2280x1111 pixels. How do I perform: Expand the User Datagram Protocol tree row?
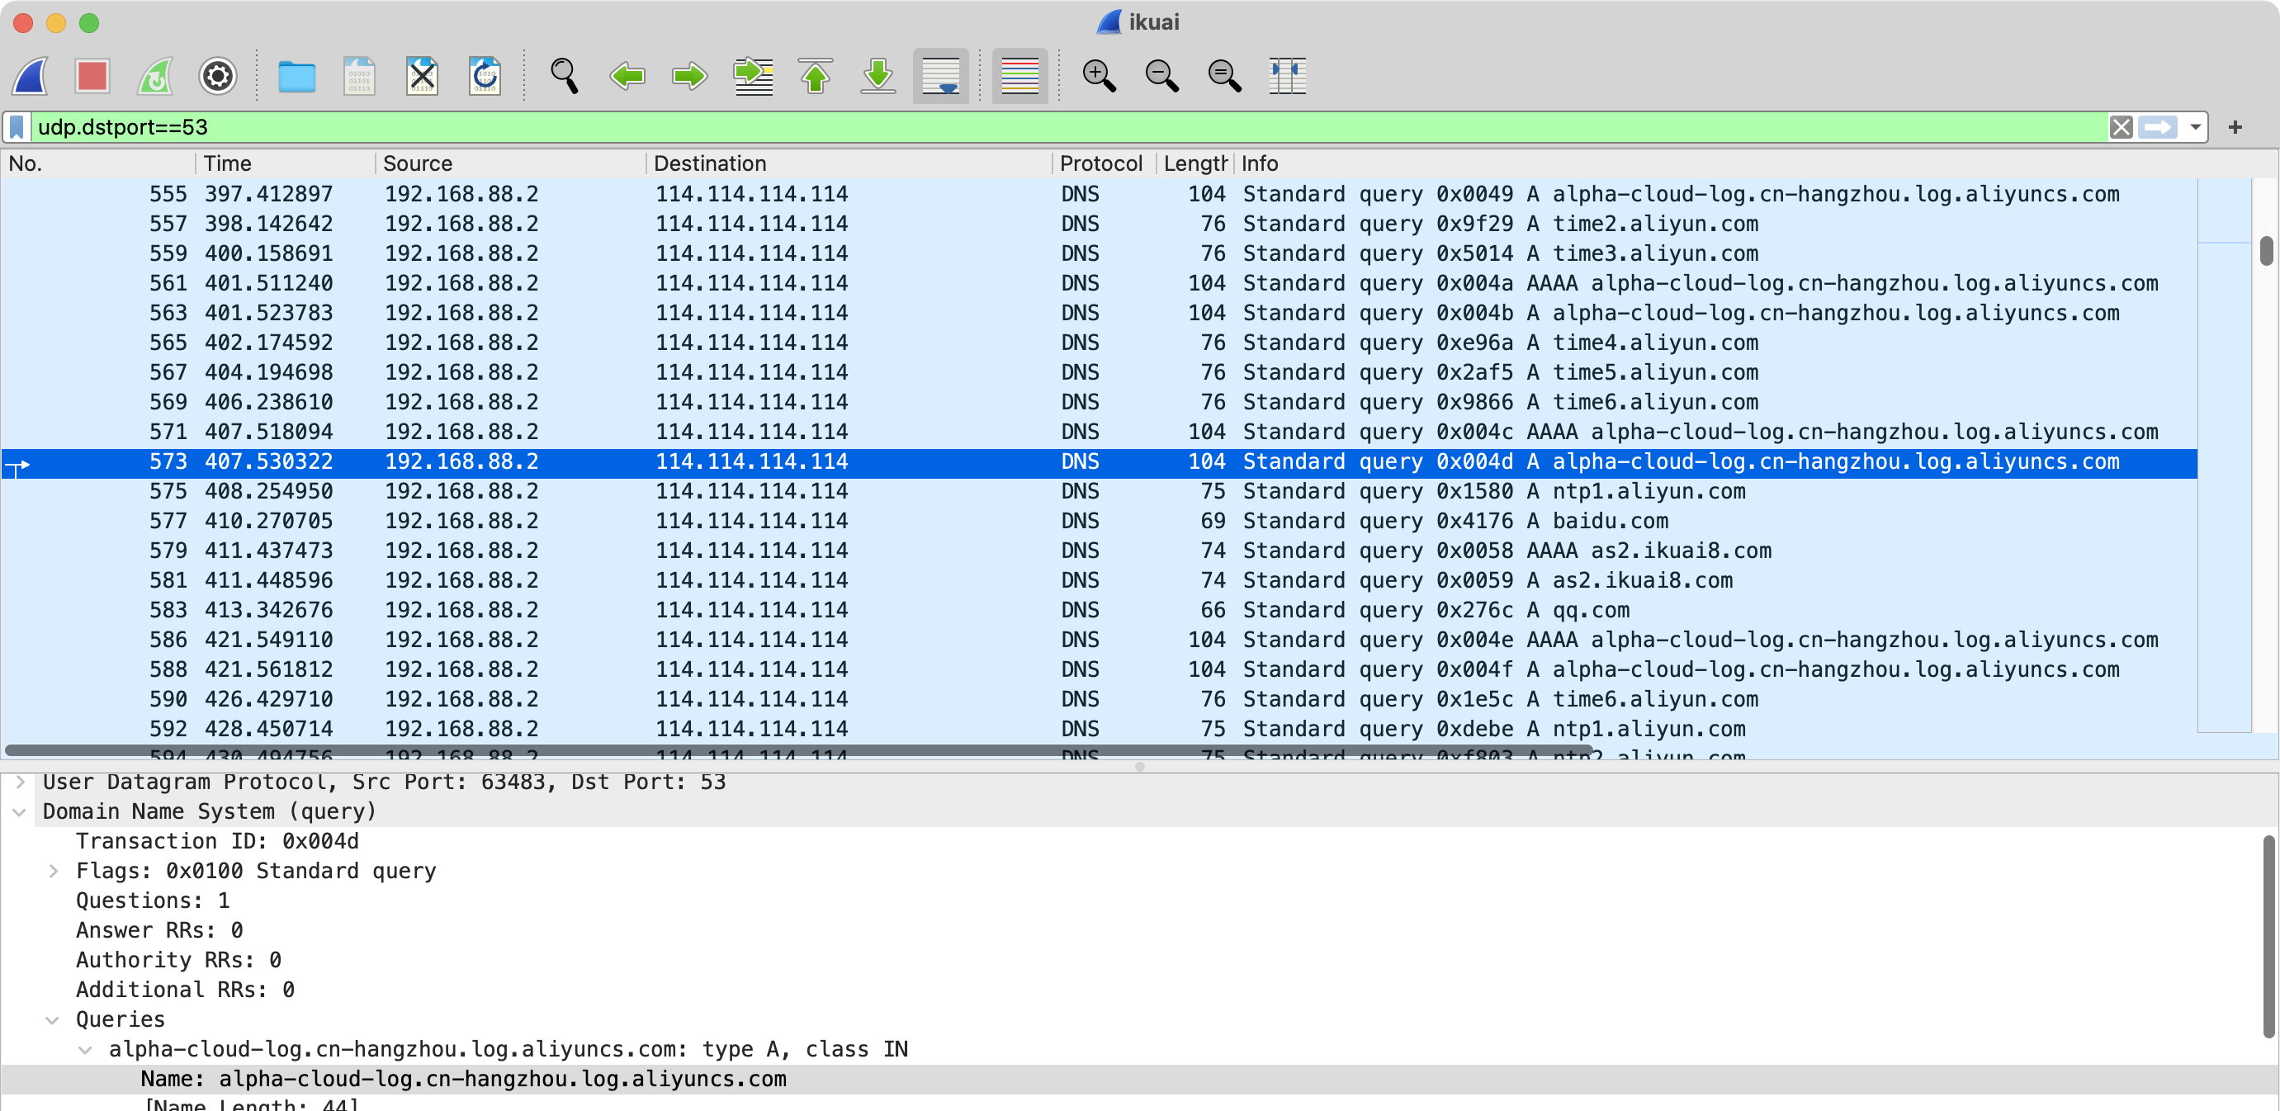pyautogui.click(x=21, y=782)
